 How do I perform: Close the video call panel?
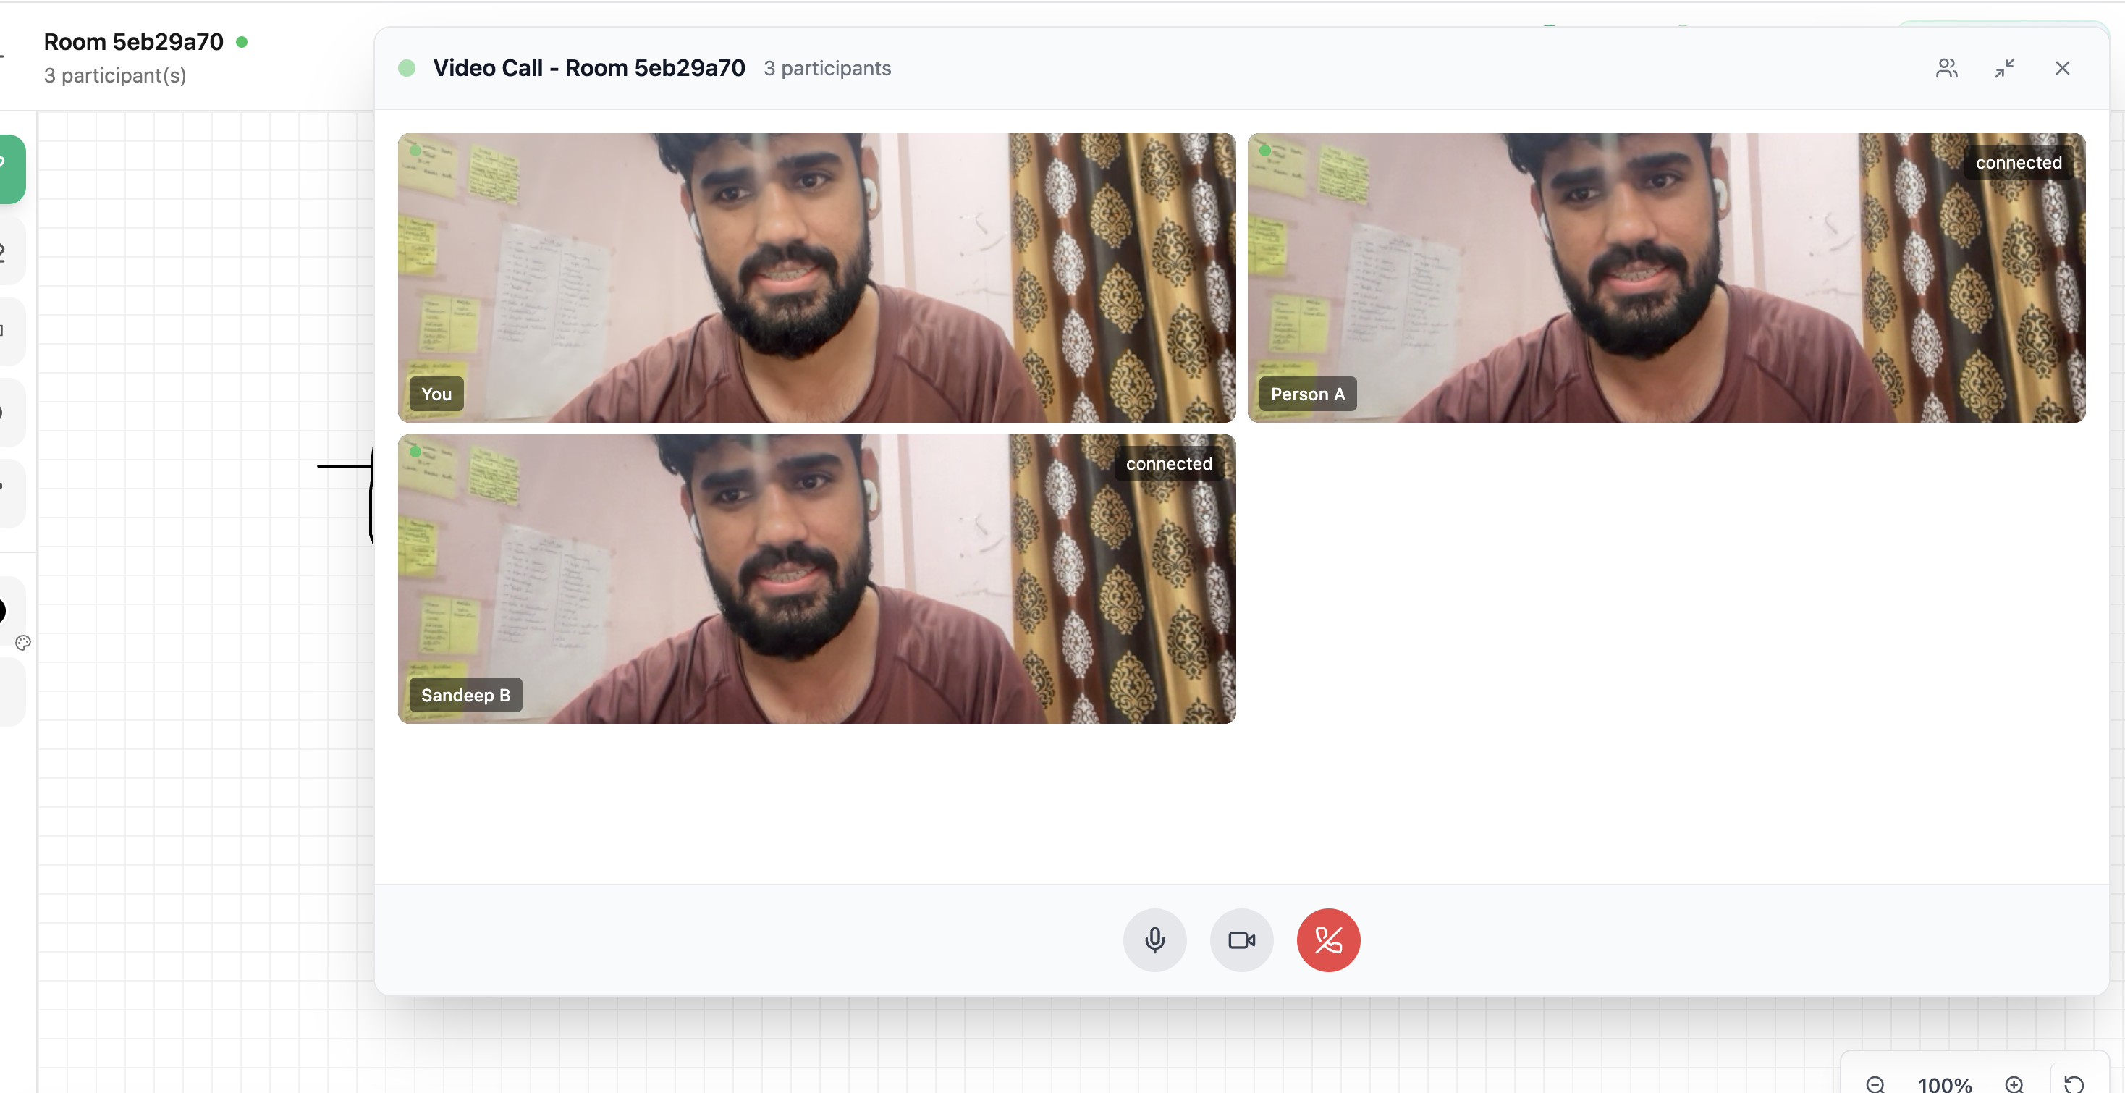[x=2061, y=67]
